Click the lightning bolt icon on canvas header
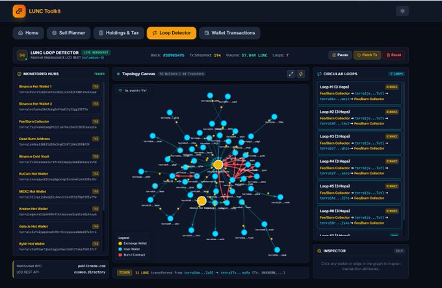This screenshot has height=288, width=442. (x=301, y=74)
